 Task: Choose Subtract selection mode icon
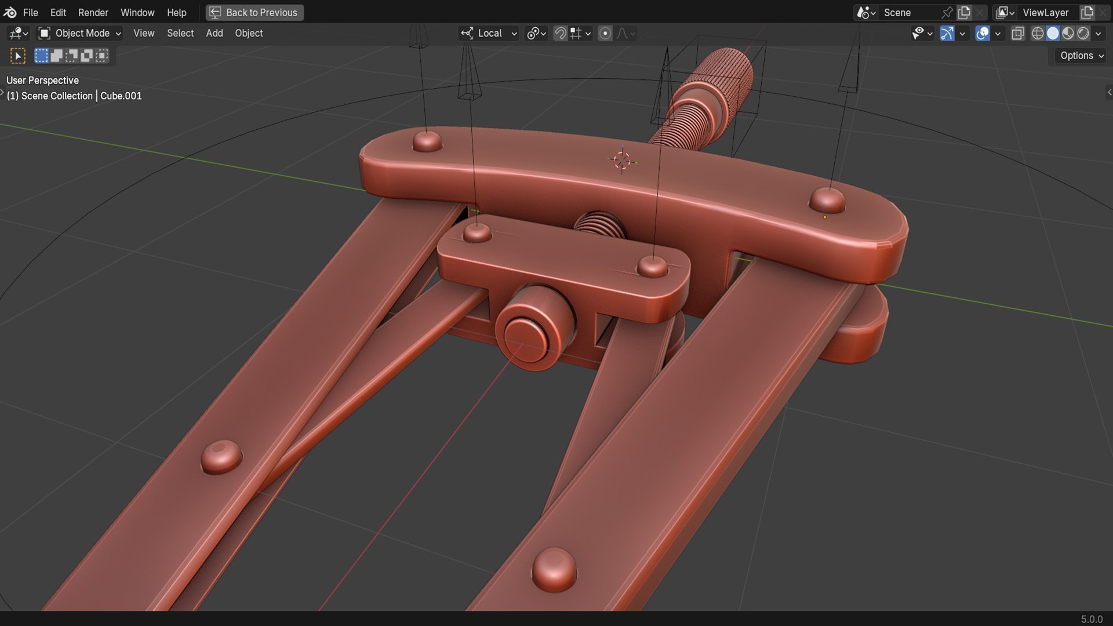[x=72, y=56]
